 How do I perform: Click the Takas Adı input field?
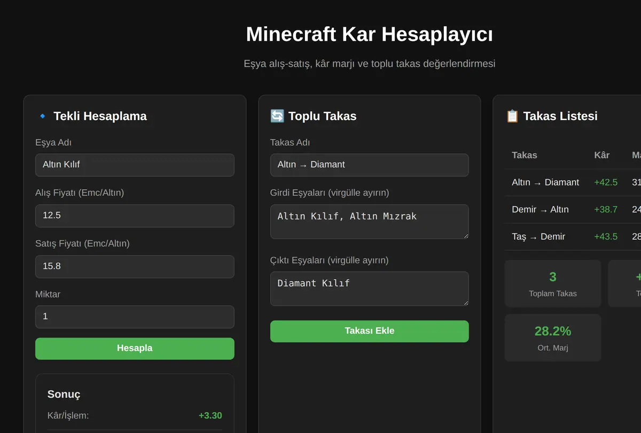tap(370, 165)
